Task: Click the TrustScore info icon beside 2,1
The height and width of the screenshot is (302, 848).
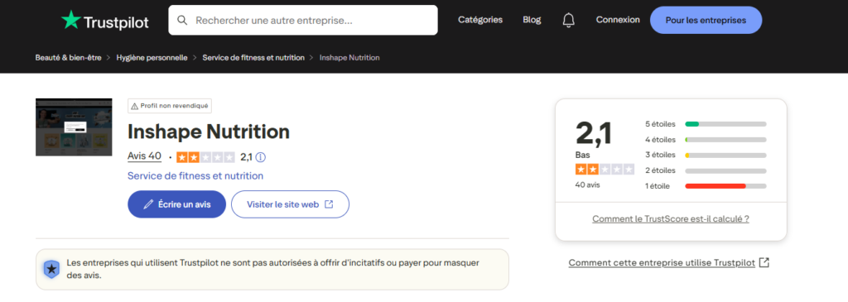Action: point(261,157)
